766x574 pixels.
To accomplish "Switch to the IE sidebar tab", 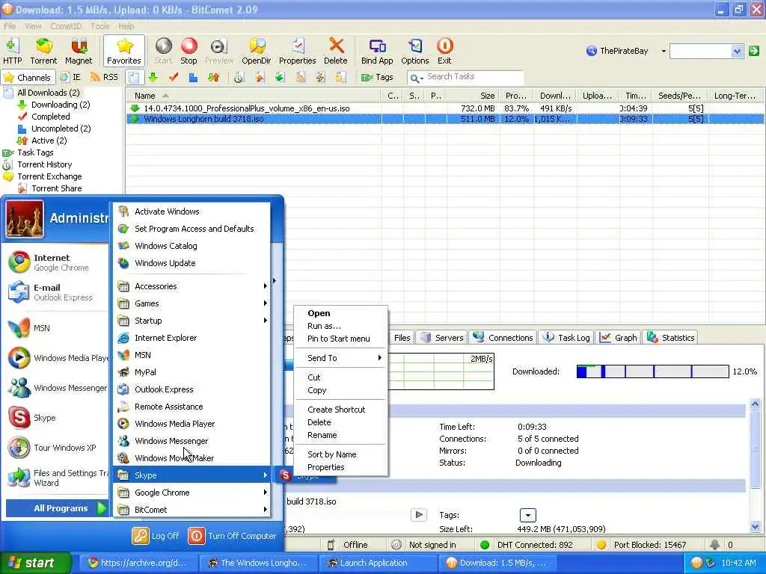I will pyautogui.click(x=71, y=77).
